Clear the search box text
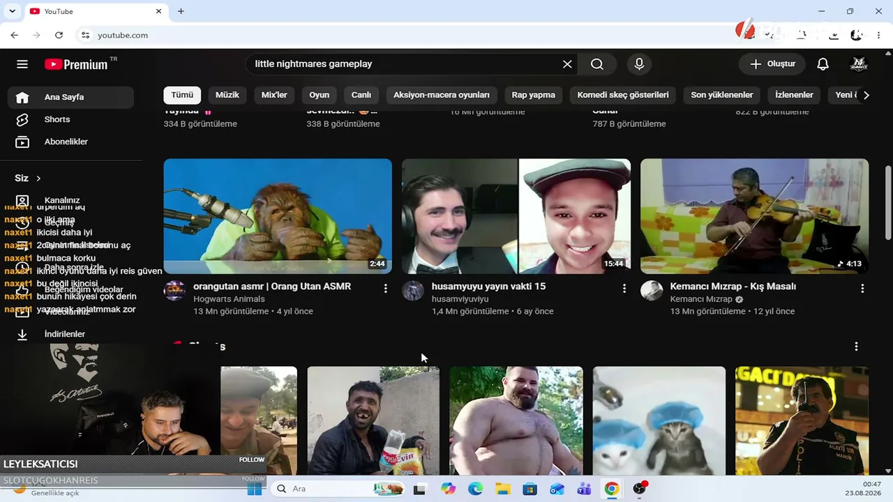893x502 pixels. 567,64
